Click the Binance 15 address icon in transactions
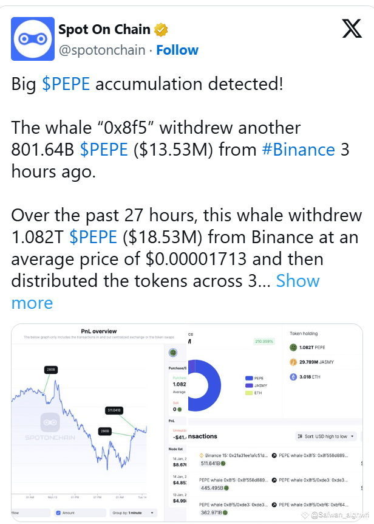Viewport: 374px width, 524px height. click(x=201, y=455)
